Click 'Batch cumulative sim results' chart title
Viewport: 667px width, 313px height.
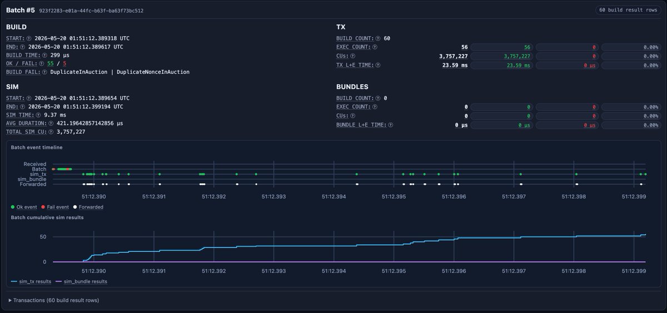[47, 217]
